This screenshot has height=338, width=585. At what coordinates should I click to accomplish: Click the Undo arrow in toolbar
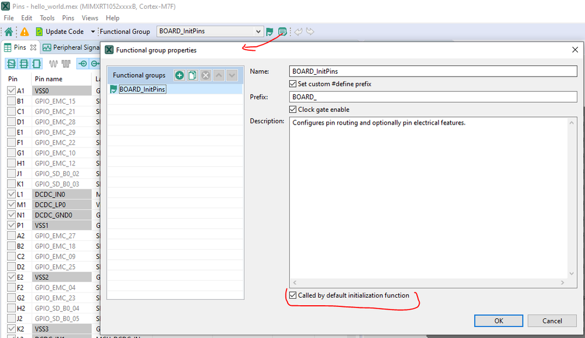coord(298,32)
